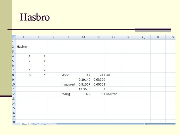Click cell J8 with value 4
The height and width of the screenshot is (135, 180).
[x=38, y=75]
